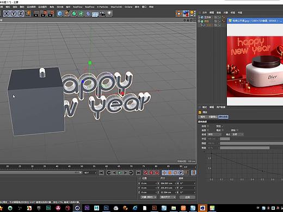The width and height of the screenshot is (283, 212).
Task: Click the green array modeling icon
Action: [81, 14]
